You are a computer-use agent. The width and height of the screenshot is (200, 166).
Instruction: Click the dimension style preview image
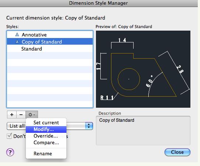coord(143,69)
